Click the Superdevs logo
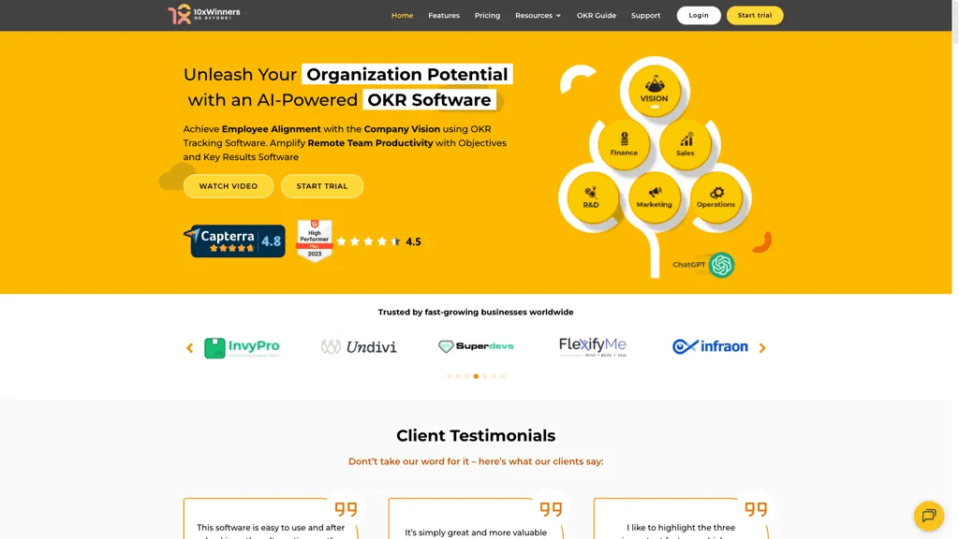 [x=476, y=346]
